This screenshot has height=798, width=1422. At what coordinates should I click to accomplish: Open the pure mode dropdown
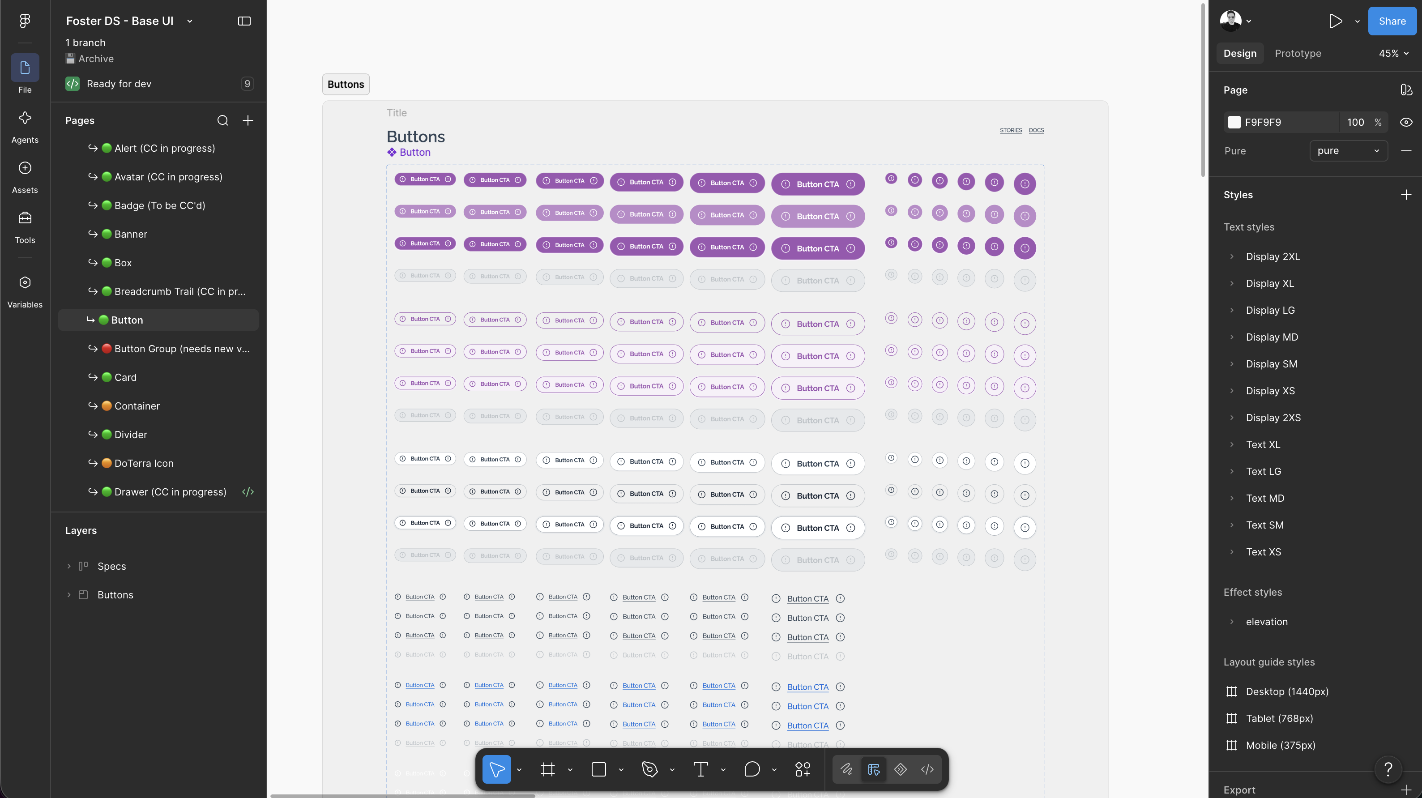point(1349,151)
